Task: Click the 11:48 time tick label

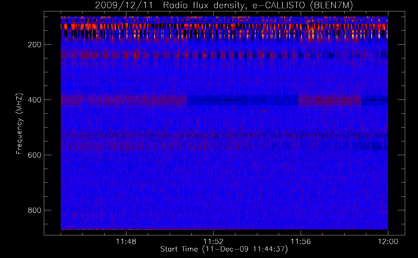Action: pos(126,242)
